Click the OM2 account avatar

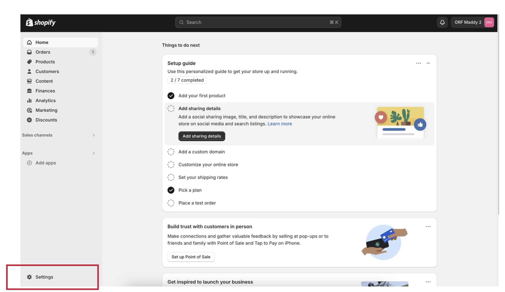tap(489, 22)
